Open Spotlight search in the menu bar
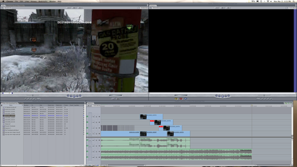The height and width of the screenshot is (167, 297). pyautogui.click(x=294, y=1)
